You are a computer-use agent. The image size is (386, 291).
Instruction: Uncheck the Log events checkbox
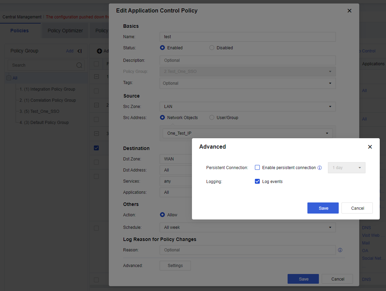pos(257,181)
